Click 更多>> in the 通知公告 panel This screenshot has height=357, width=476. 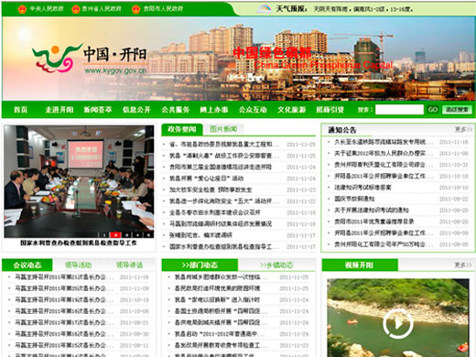point(463,130)
